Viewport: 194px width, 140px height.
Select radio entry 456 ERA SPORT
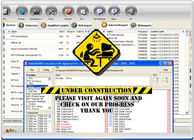(x=123, y=129)
